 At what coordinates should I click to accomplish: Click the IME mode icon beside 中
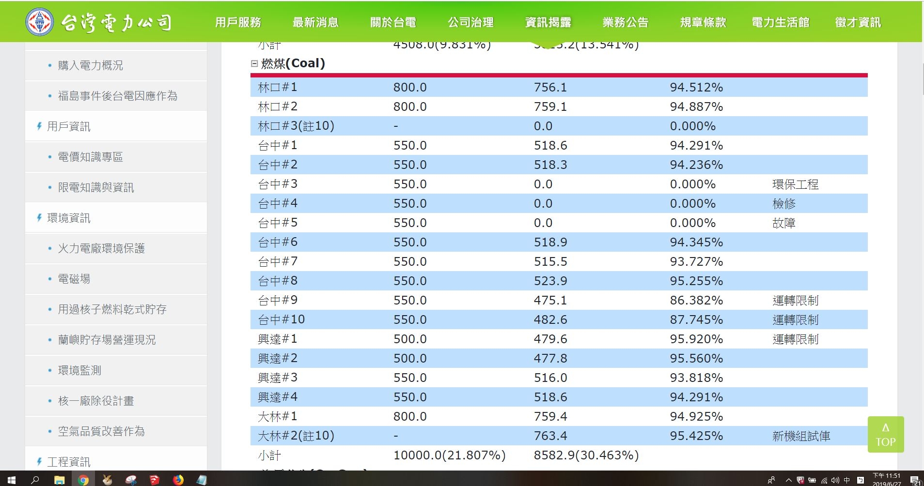[x=861, y=480]
